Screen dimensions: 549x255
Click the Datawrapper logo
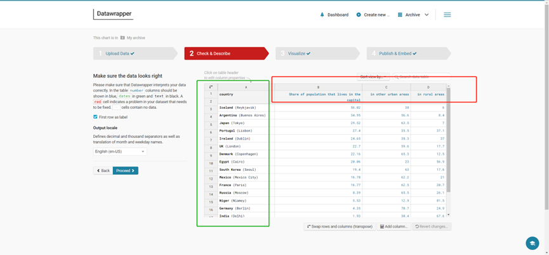113,14
